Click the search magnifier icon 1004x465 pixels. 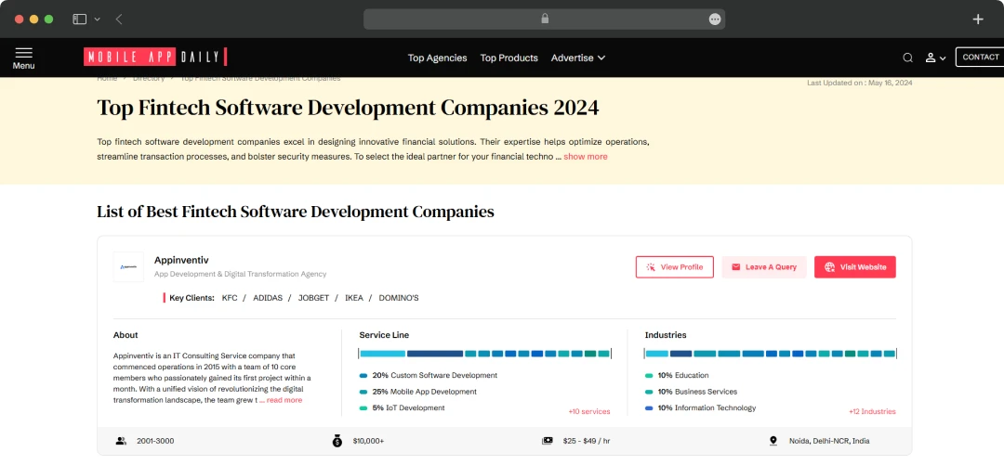[907, 58]
